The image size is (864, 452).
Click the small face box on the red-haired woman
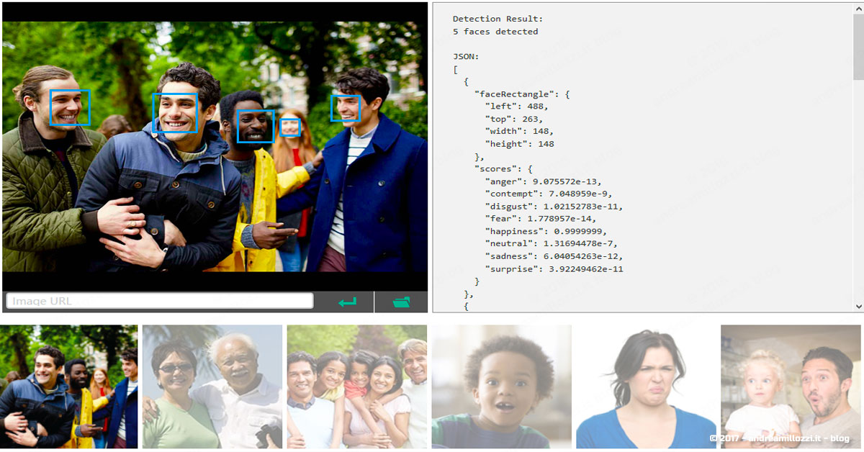(x=290, y=127)
